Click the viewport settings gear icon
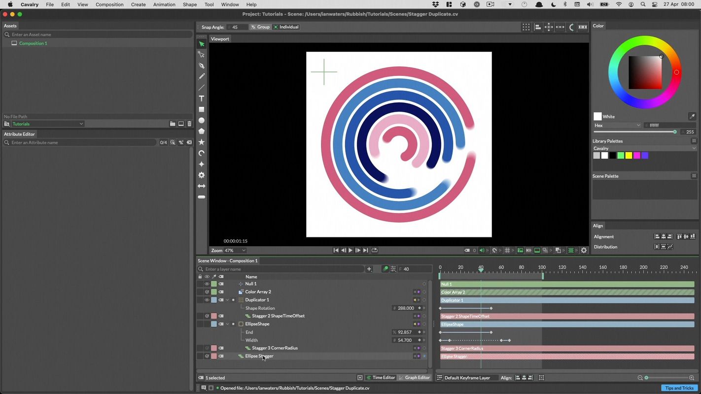Viewport: 701px width, 394px height. [584, 250]
